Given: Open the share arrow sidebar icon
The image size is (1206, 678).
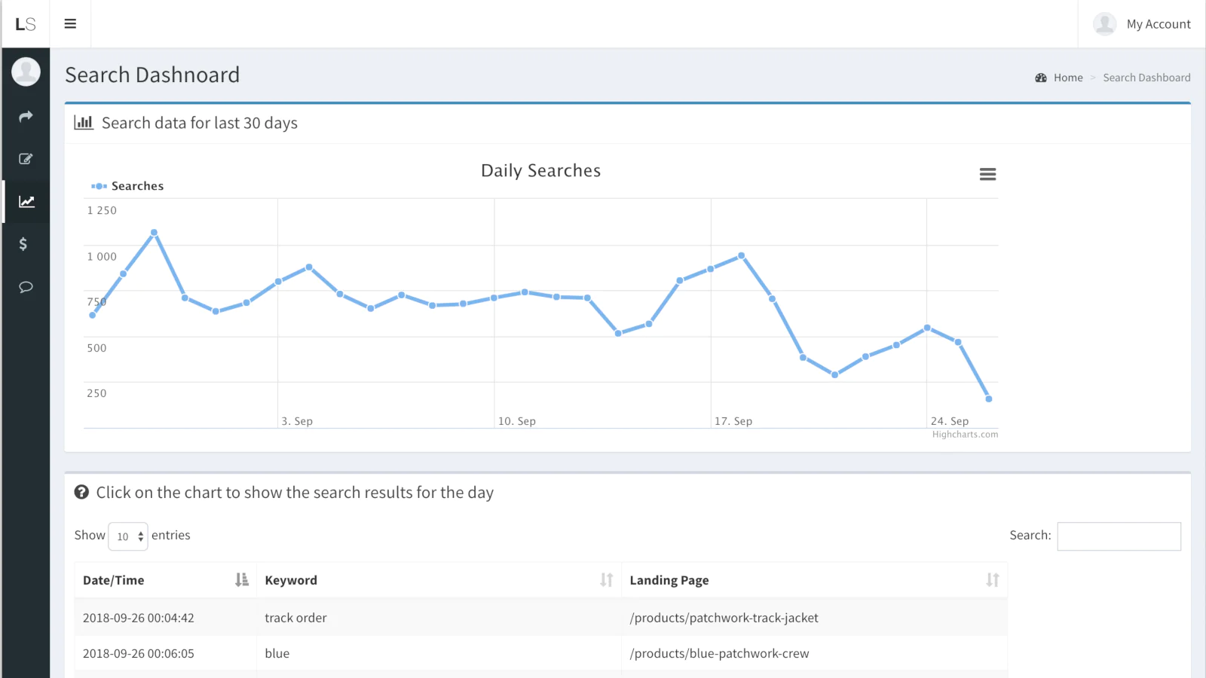Looking at the screenshot, I should click(x=26, y=116).
